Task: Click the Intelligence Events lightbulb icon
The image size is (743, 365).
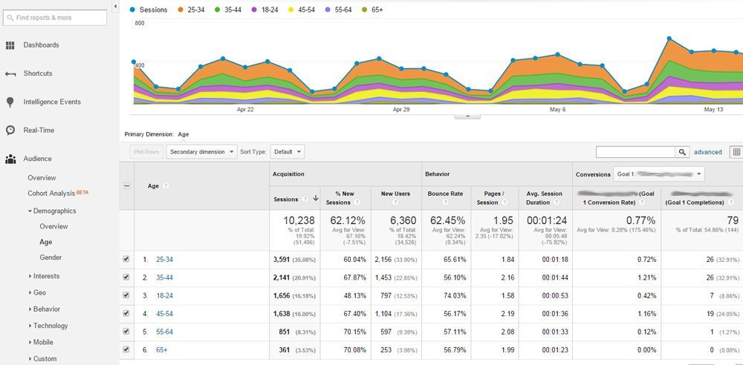Action: 10,102
